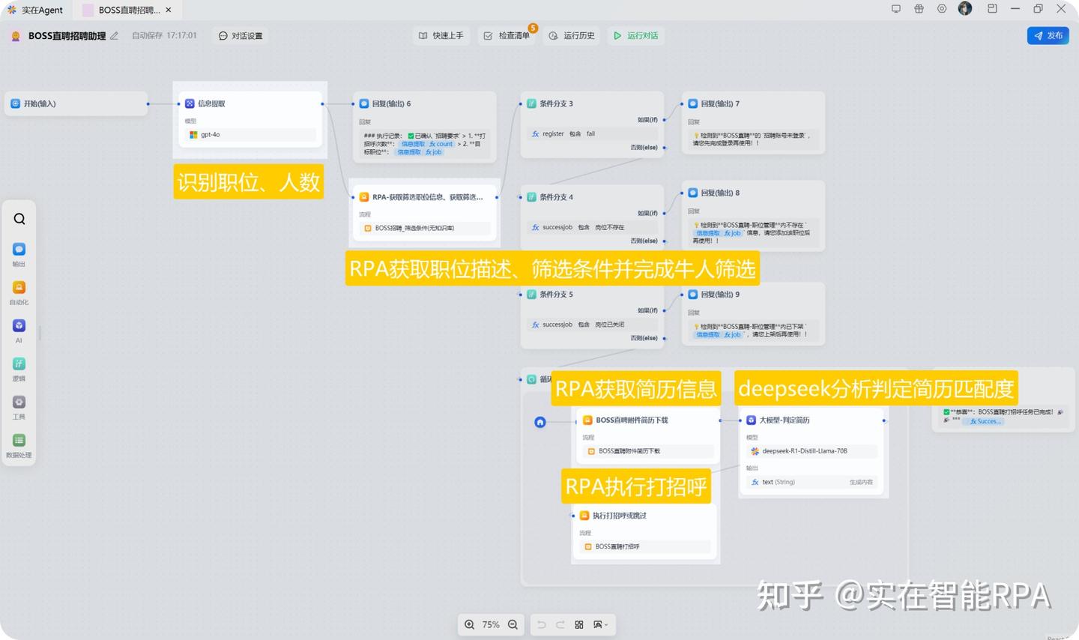Switch to the 实在Agent home tab

click(x=35, y=10)
